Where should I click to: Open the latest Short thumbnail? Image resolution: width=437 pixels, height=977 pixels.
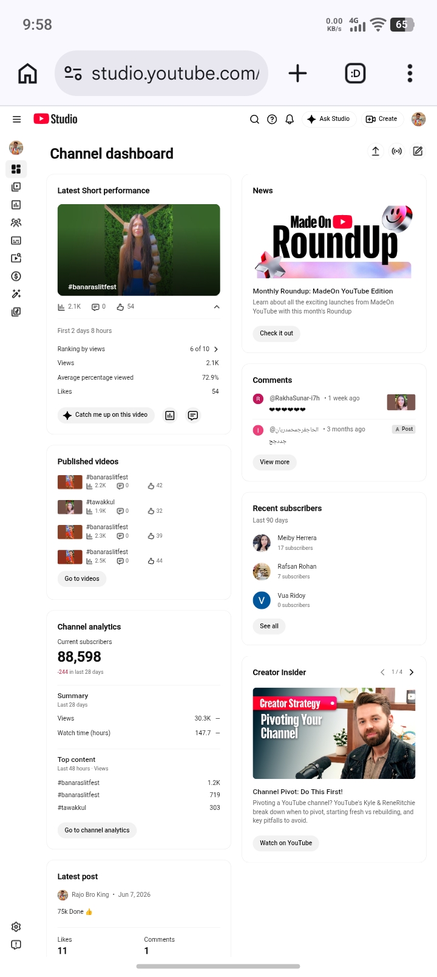click(139, 250)
